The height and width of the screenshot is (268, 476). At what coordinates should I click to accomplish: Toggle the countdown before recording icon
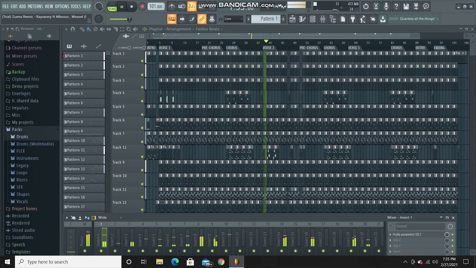192,6
